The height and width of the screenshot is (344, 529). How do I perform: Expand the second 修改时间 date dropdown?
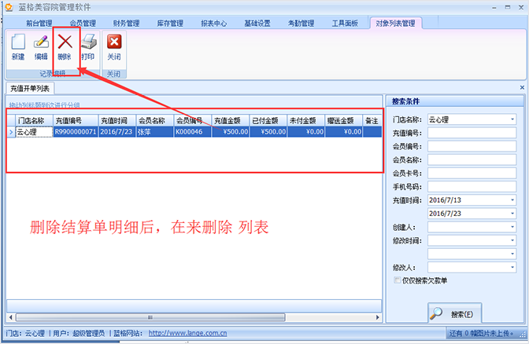512,254
